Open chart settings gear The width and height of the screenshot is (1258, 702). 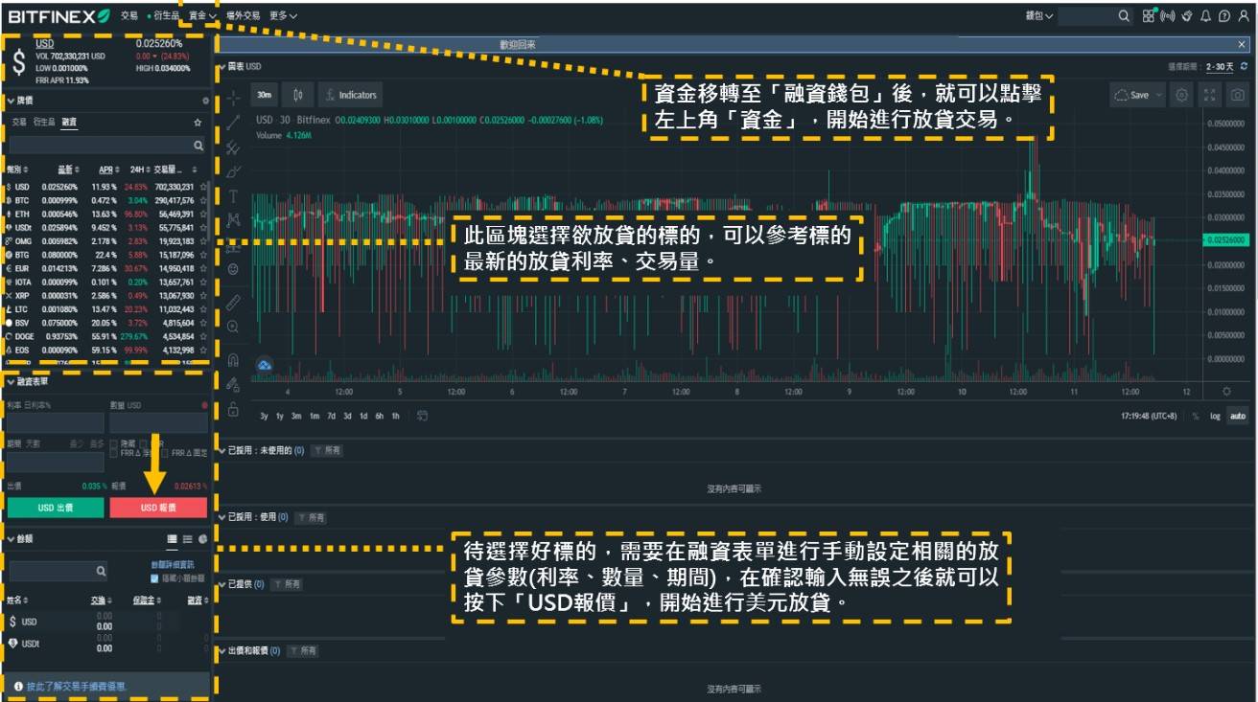click(x=1181, y=95)
